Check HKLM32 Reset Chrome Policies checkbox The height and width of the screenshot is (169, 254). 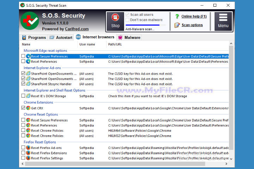[23, 135]
